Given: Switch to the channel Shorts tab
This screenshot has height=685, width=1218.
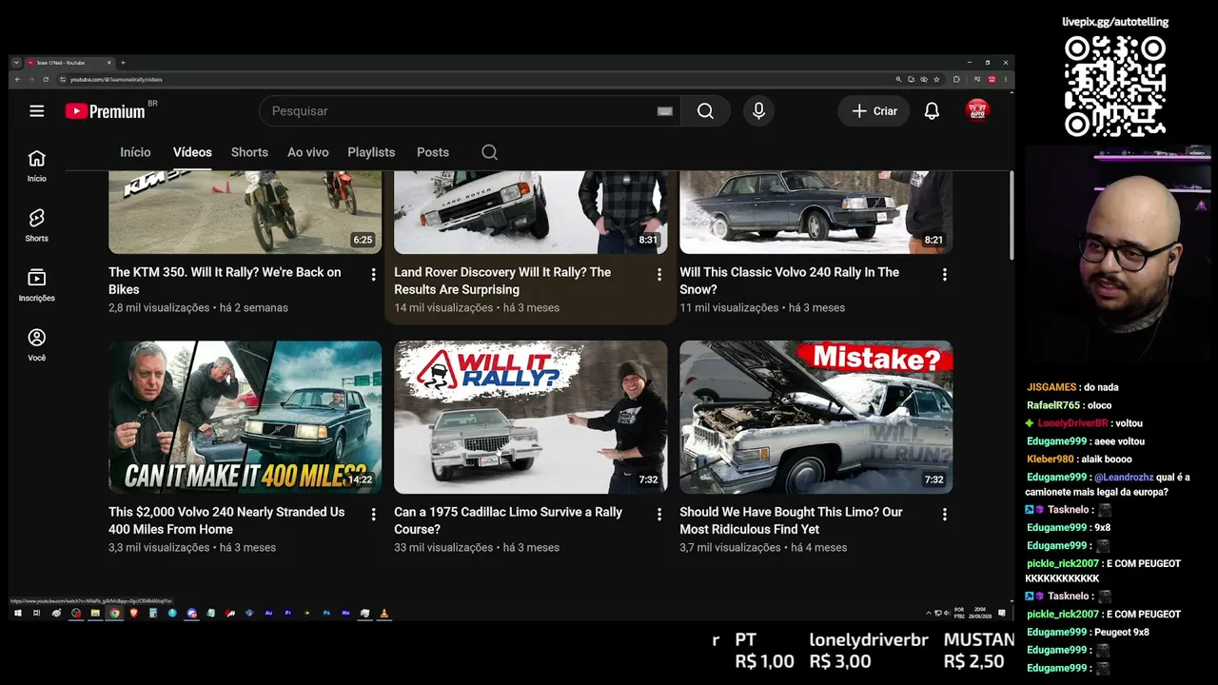Looking at the screenshot, I should (x=249, y=152).
